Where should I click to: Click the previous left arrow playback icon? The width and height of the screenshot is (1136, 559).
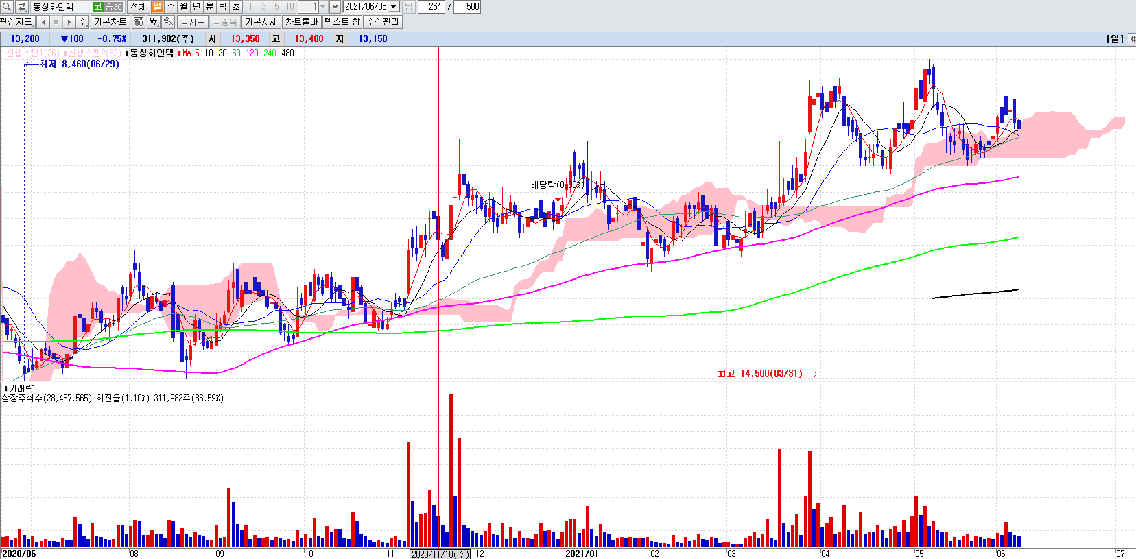(x=43, y=22)
